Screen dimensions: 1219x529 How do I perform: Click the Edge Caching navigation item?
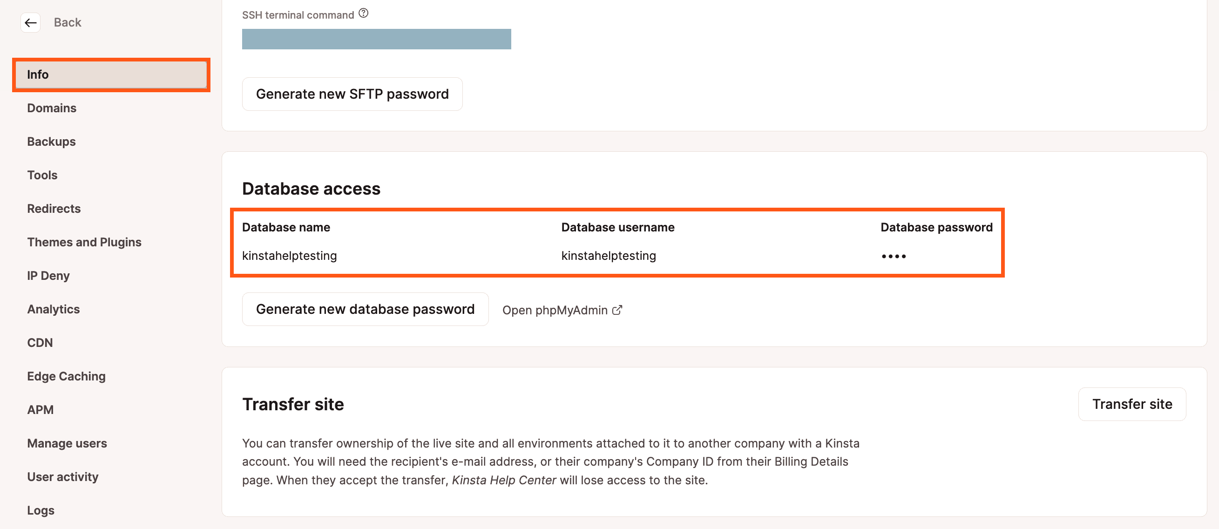[66, 376]
